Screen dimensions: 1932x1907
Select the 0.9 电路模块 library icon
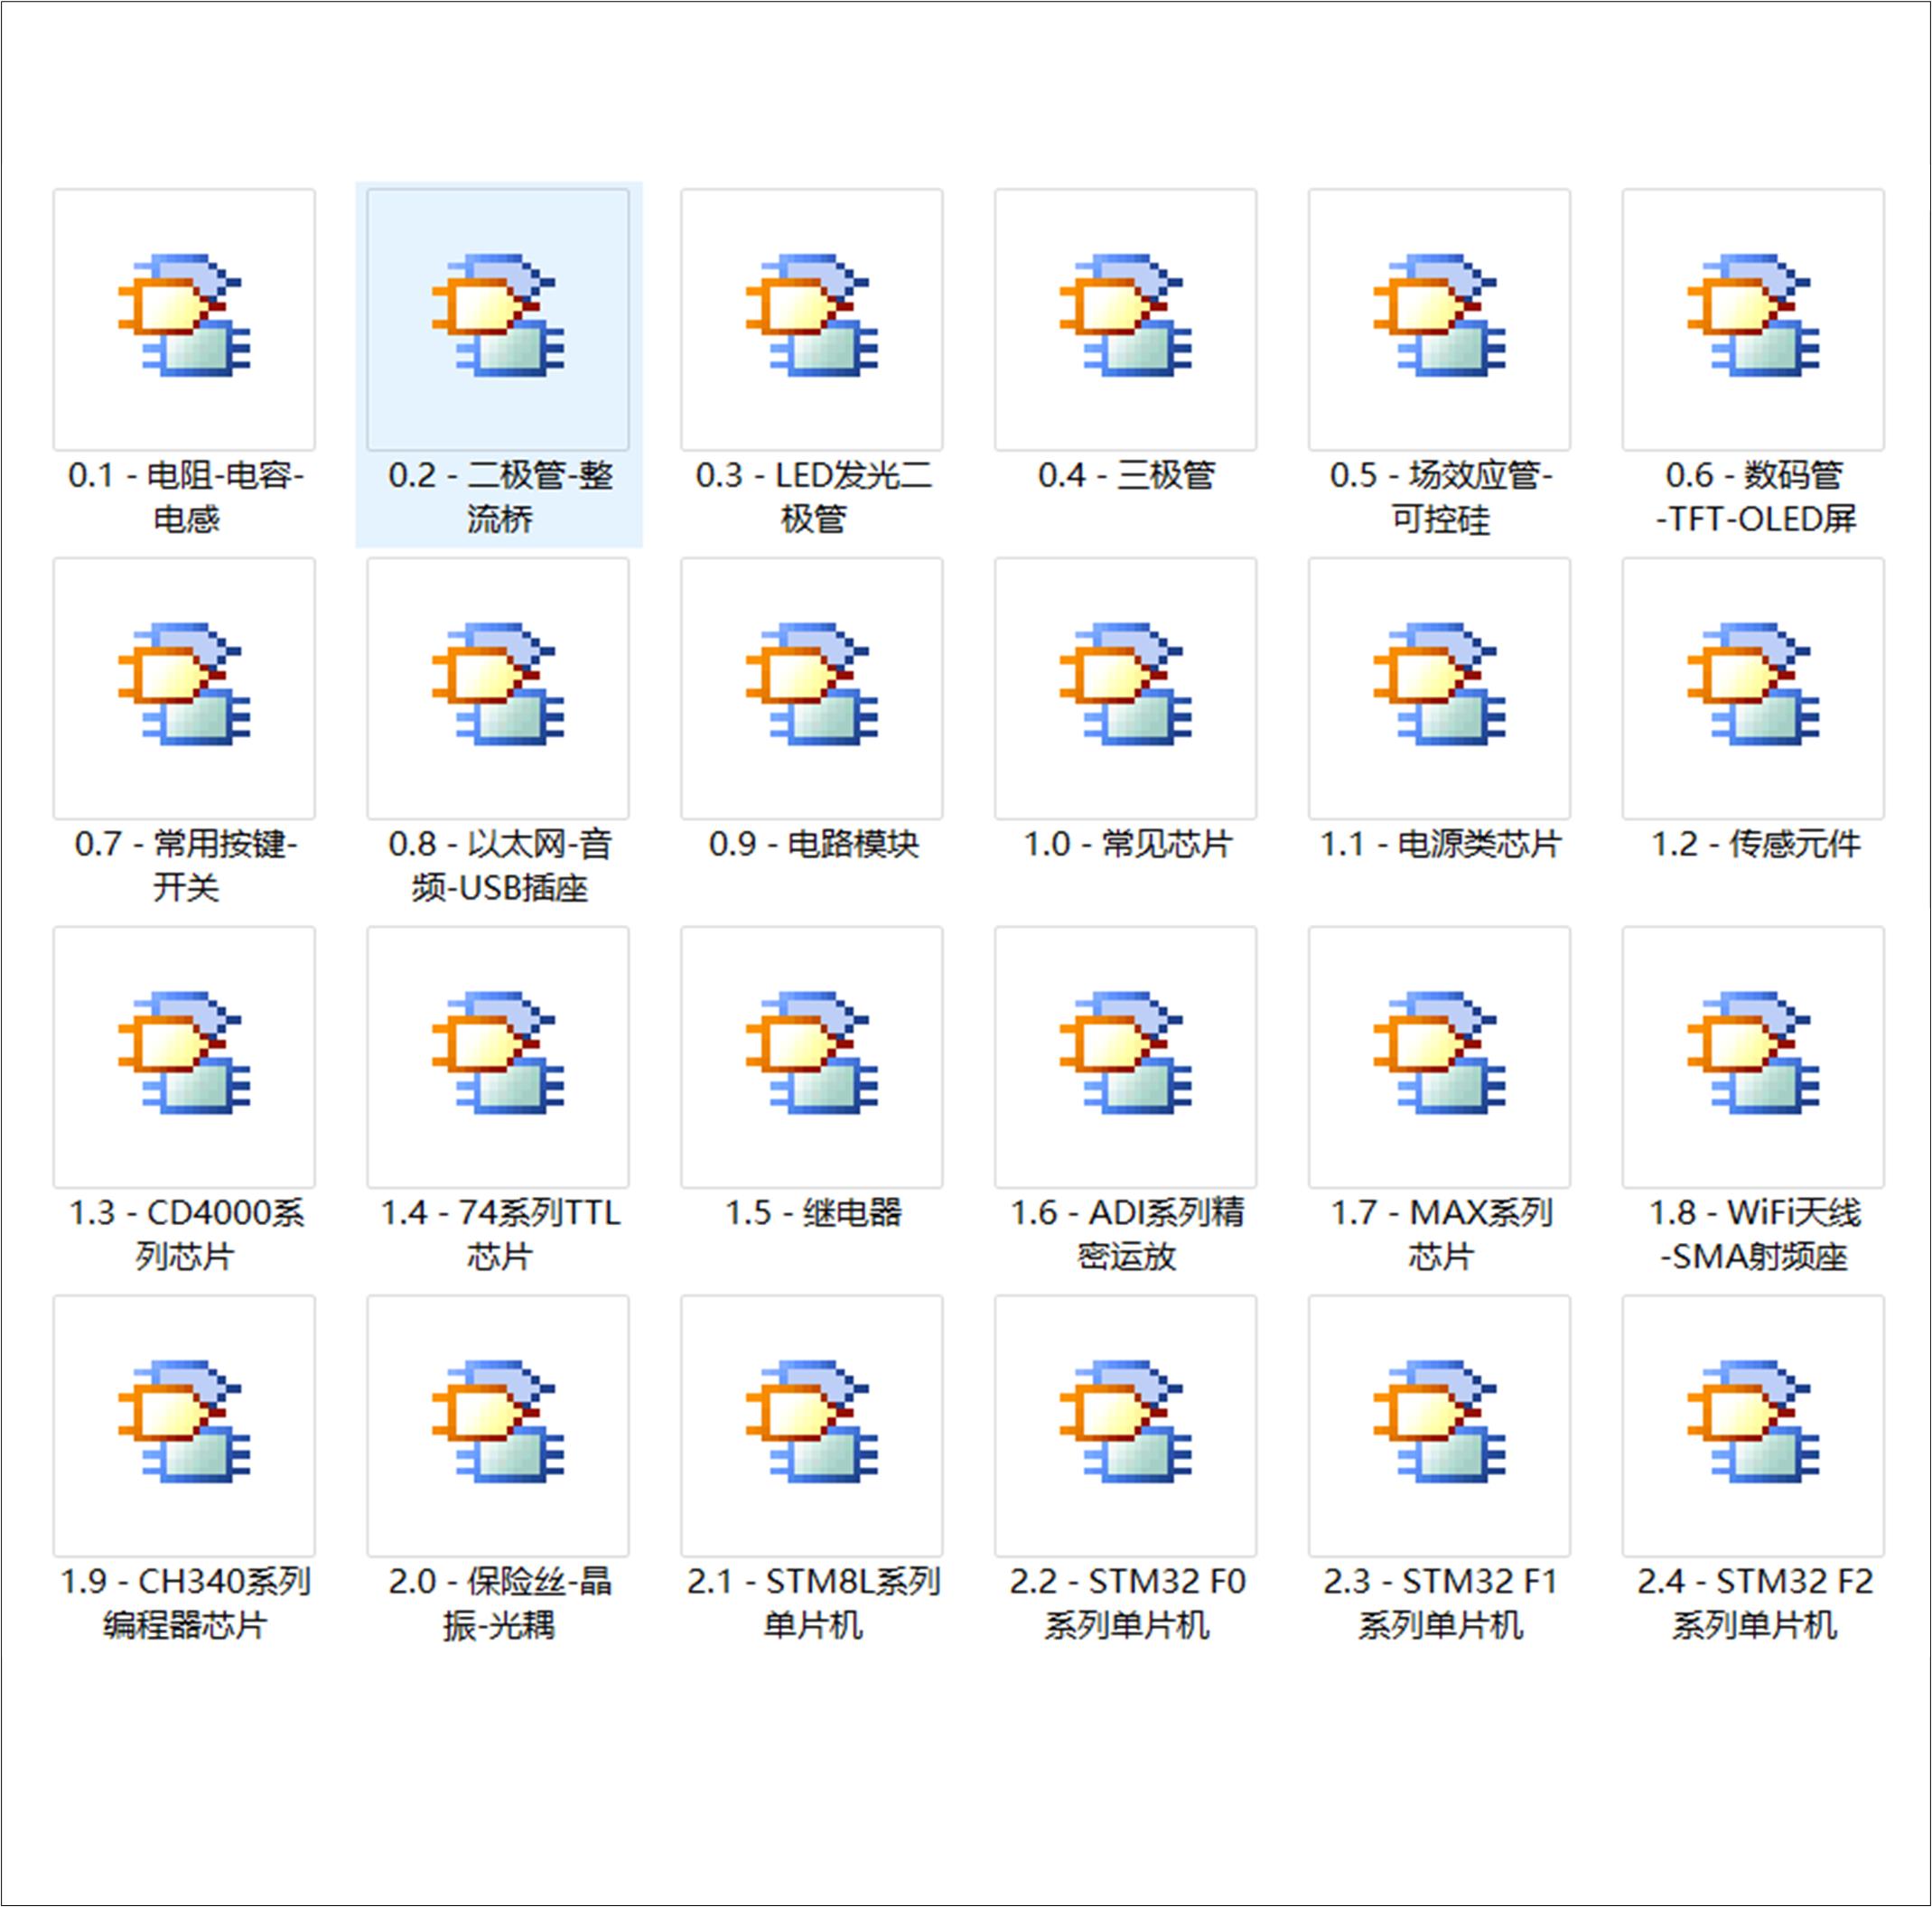pos(812,688)
